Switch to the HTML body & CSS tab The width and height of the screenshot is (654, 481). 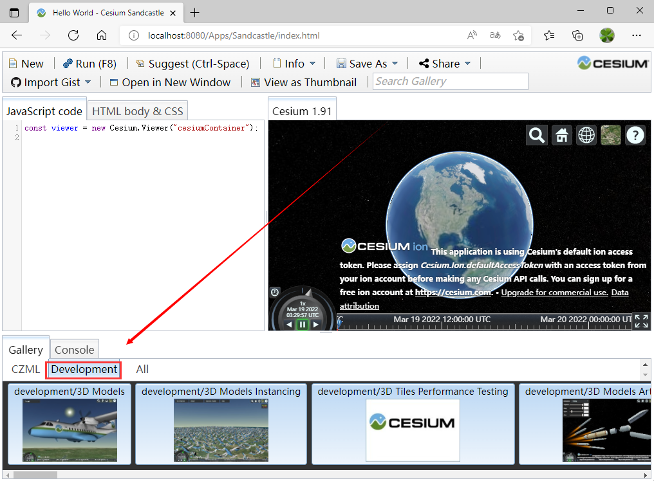tap(137, 111)
